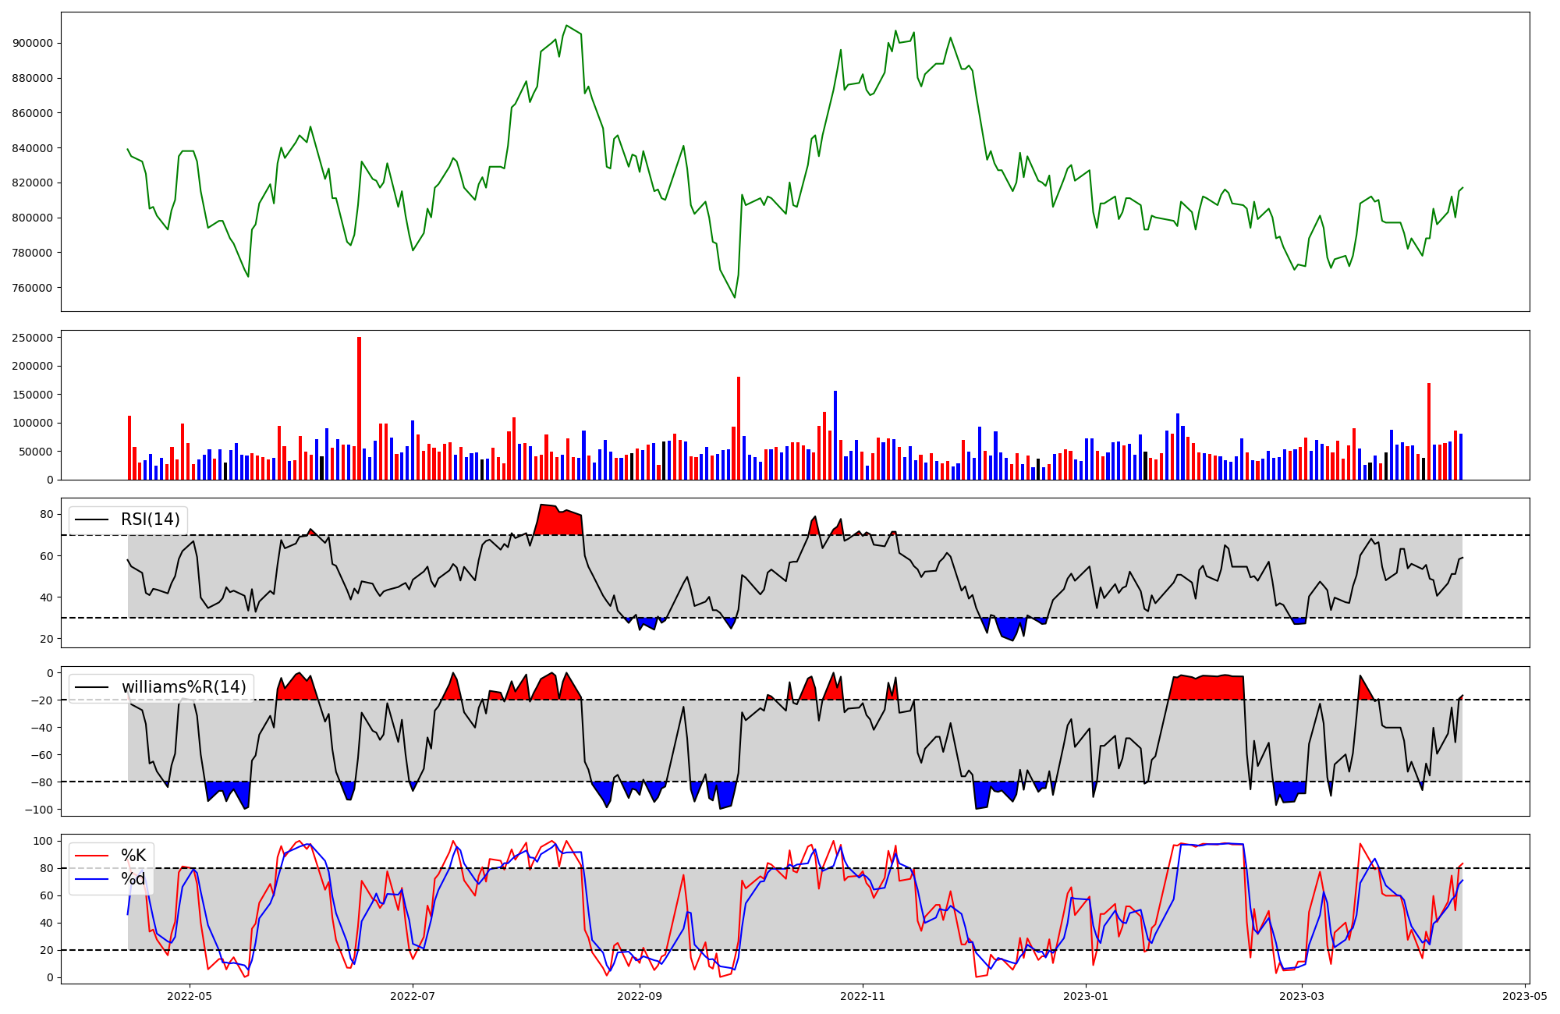Click the 2022-09 x-axis date label
Image resolution: width=1560 pixels, height=1014 pixels.
pyautogui.click(x=640, y=996)
